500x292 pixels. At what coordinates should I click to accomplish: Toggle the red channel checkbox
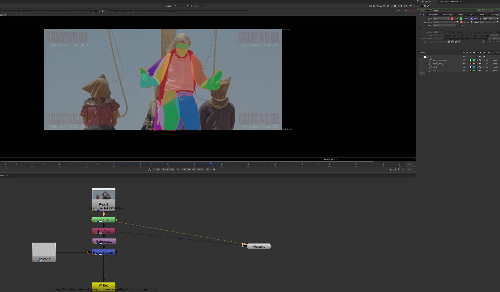click(452, 19)
